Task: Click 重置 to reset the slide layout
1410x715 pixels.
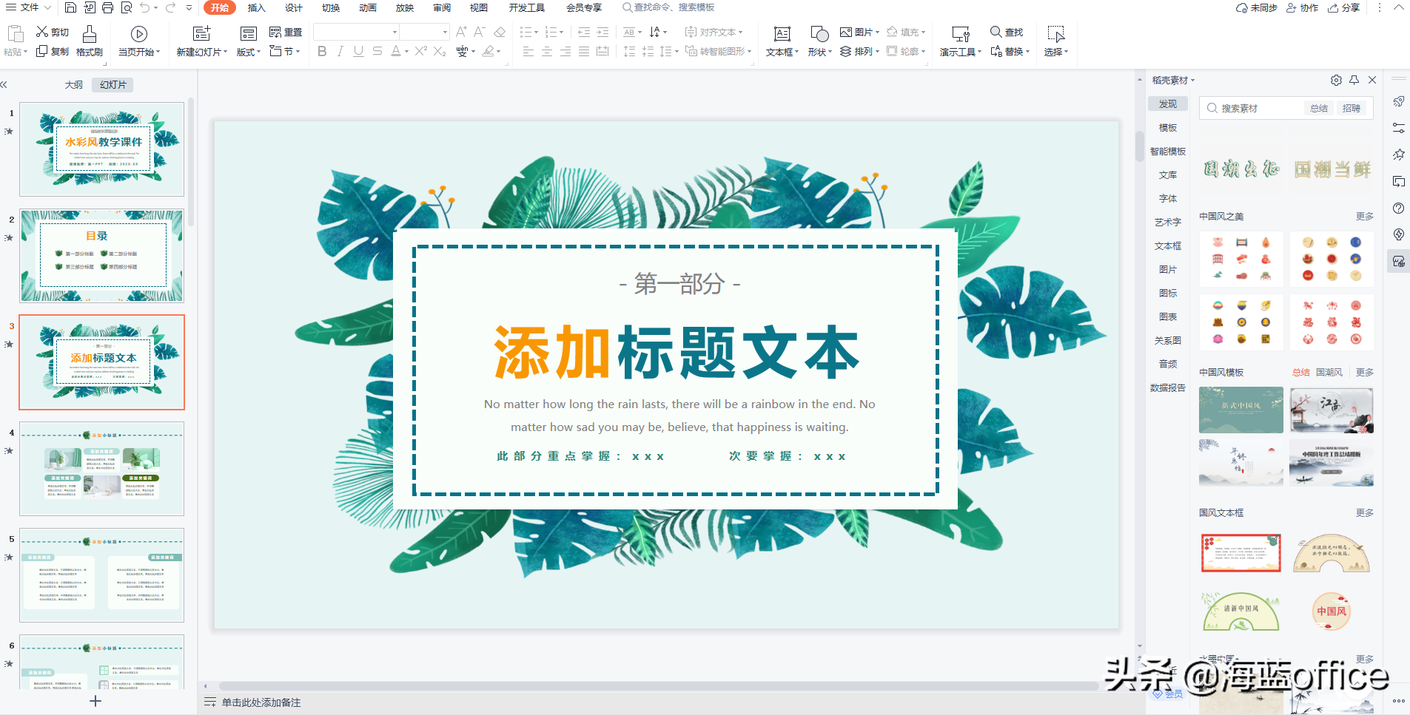Action: 286,32
